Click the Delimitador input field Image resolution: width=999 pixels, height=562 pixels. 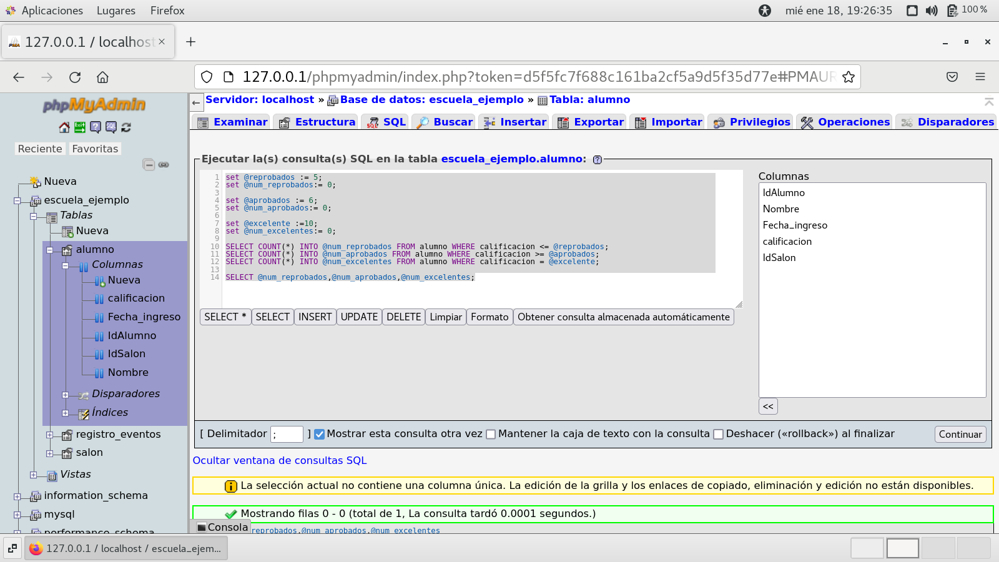coord(287,435)
